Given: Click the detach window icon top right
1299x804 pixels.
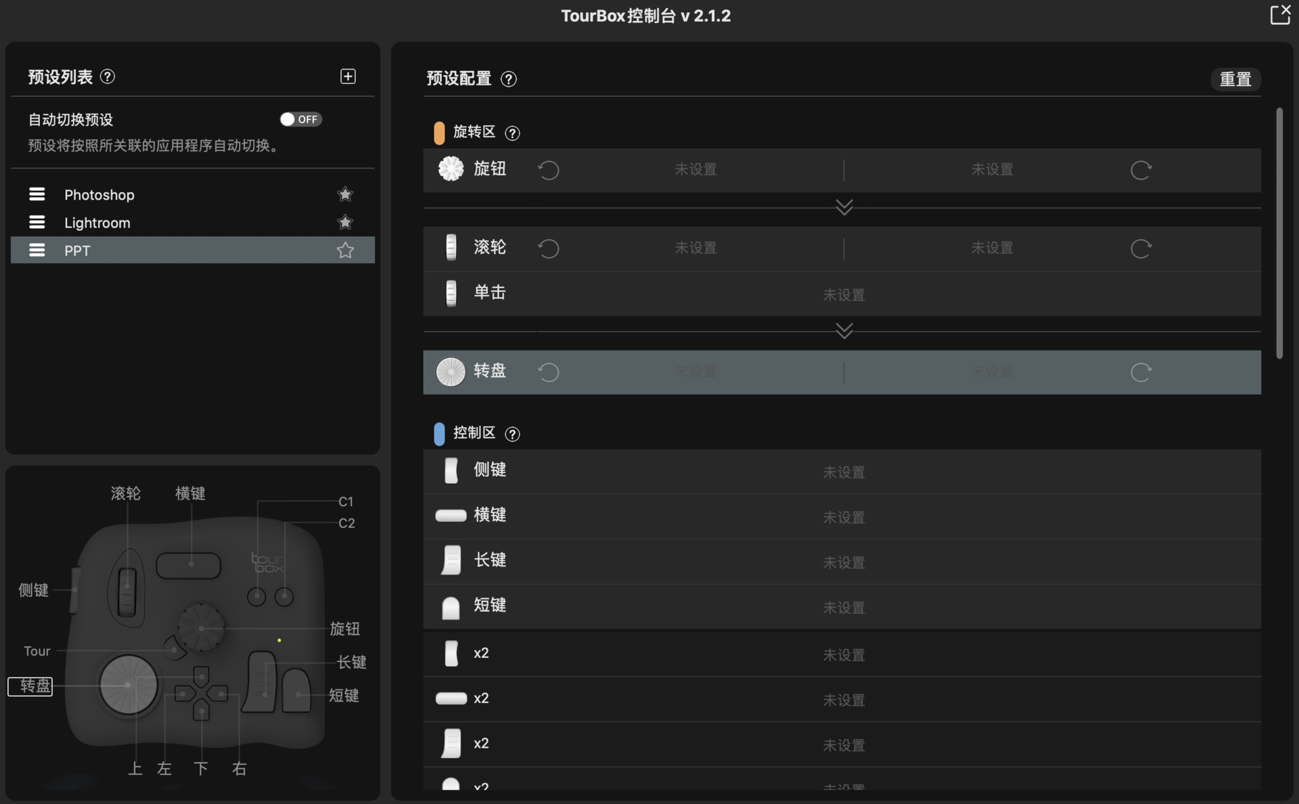Looking at the screenshot, I should tap(1280, 14).
